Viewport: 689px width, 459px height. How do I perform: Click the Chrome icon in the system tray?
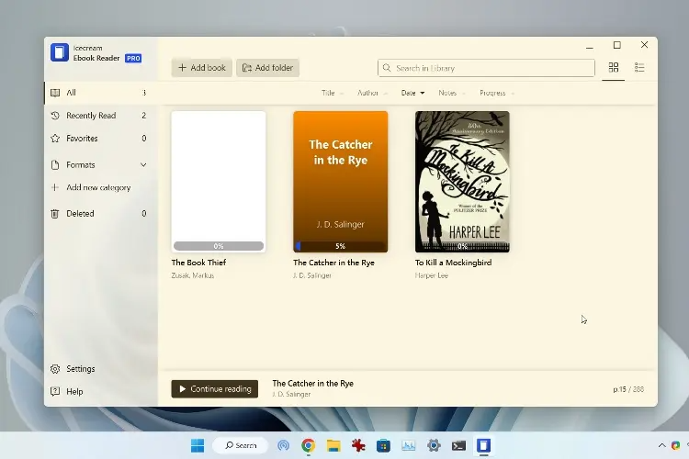coord(675,445)
